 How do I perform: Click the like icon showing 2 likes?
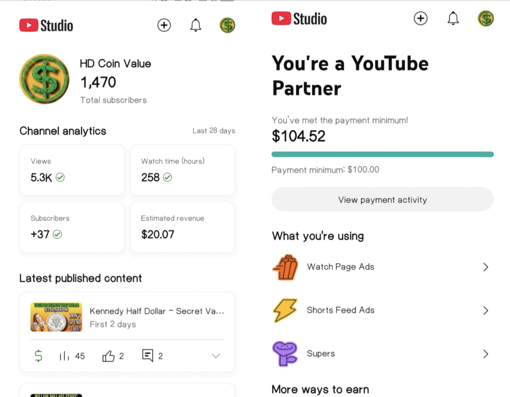[108, 356]
